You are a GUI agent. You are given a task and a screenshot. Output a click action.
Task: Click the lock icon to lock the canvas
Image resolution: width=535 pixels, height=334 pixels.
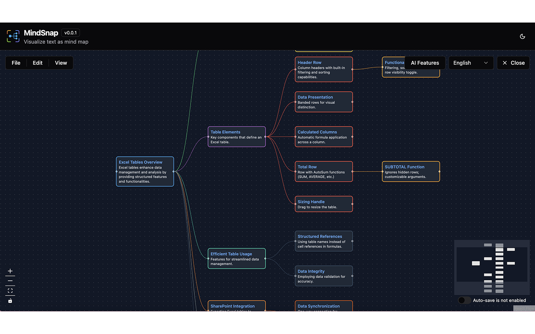point(10,301)
